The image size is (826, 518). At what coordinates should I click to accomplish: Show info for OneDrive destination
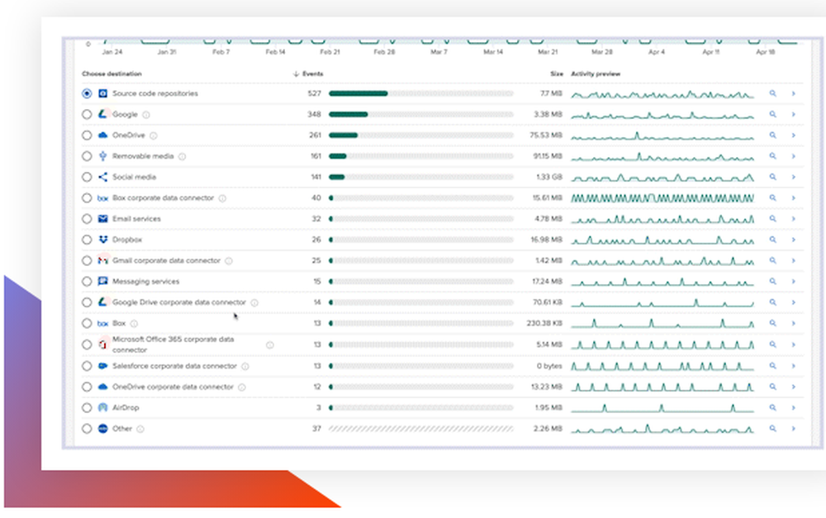point(154,136)
